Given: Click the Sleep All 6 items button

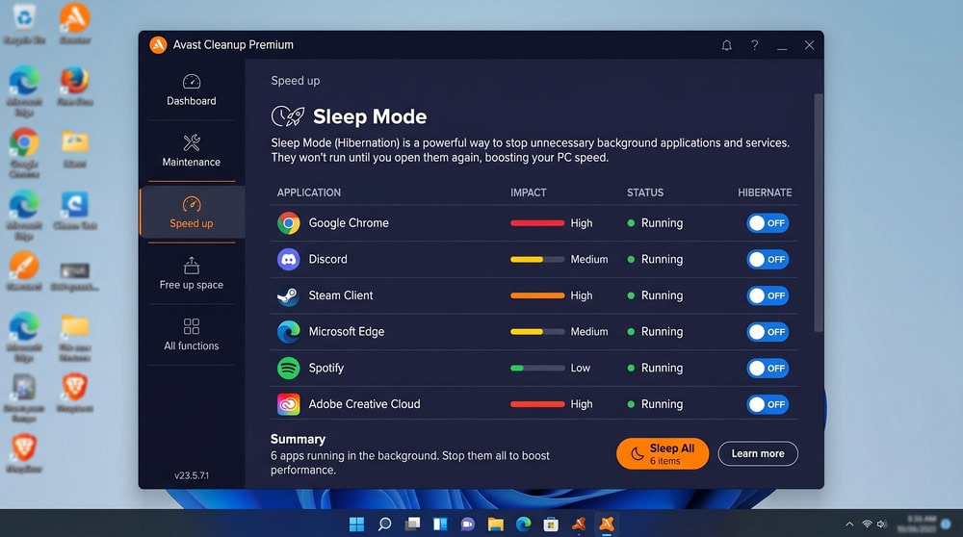Looking at the screenshot, I should coord(663,453).
